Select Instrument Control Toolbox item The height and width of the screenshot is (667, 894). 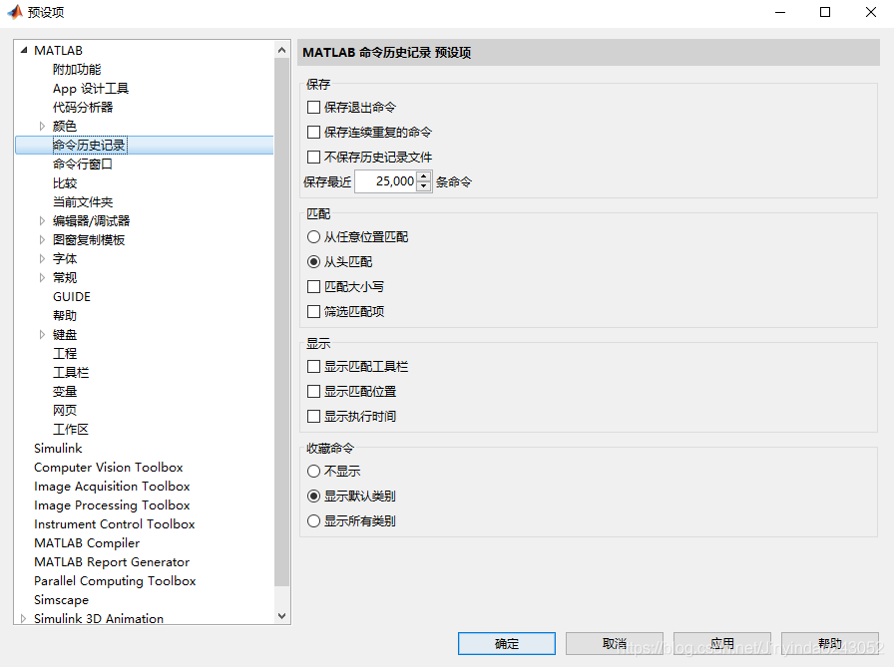tap(115, 524)
